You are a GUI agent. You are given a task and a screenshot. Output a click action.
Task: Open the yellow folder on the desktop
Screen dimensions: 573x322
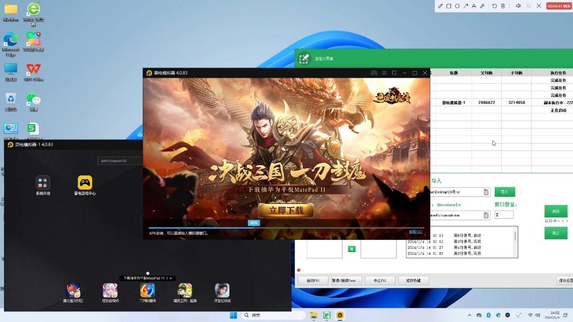(x=11, y=12)
